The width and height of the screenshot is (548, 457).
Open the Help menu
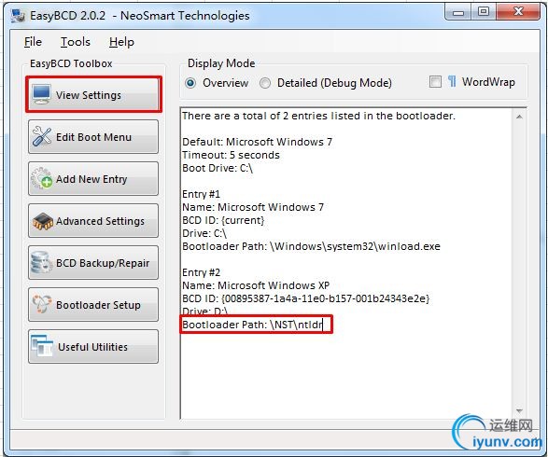[x=121, y=42]
